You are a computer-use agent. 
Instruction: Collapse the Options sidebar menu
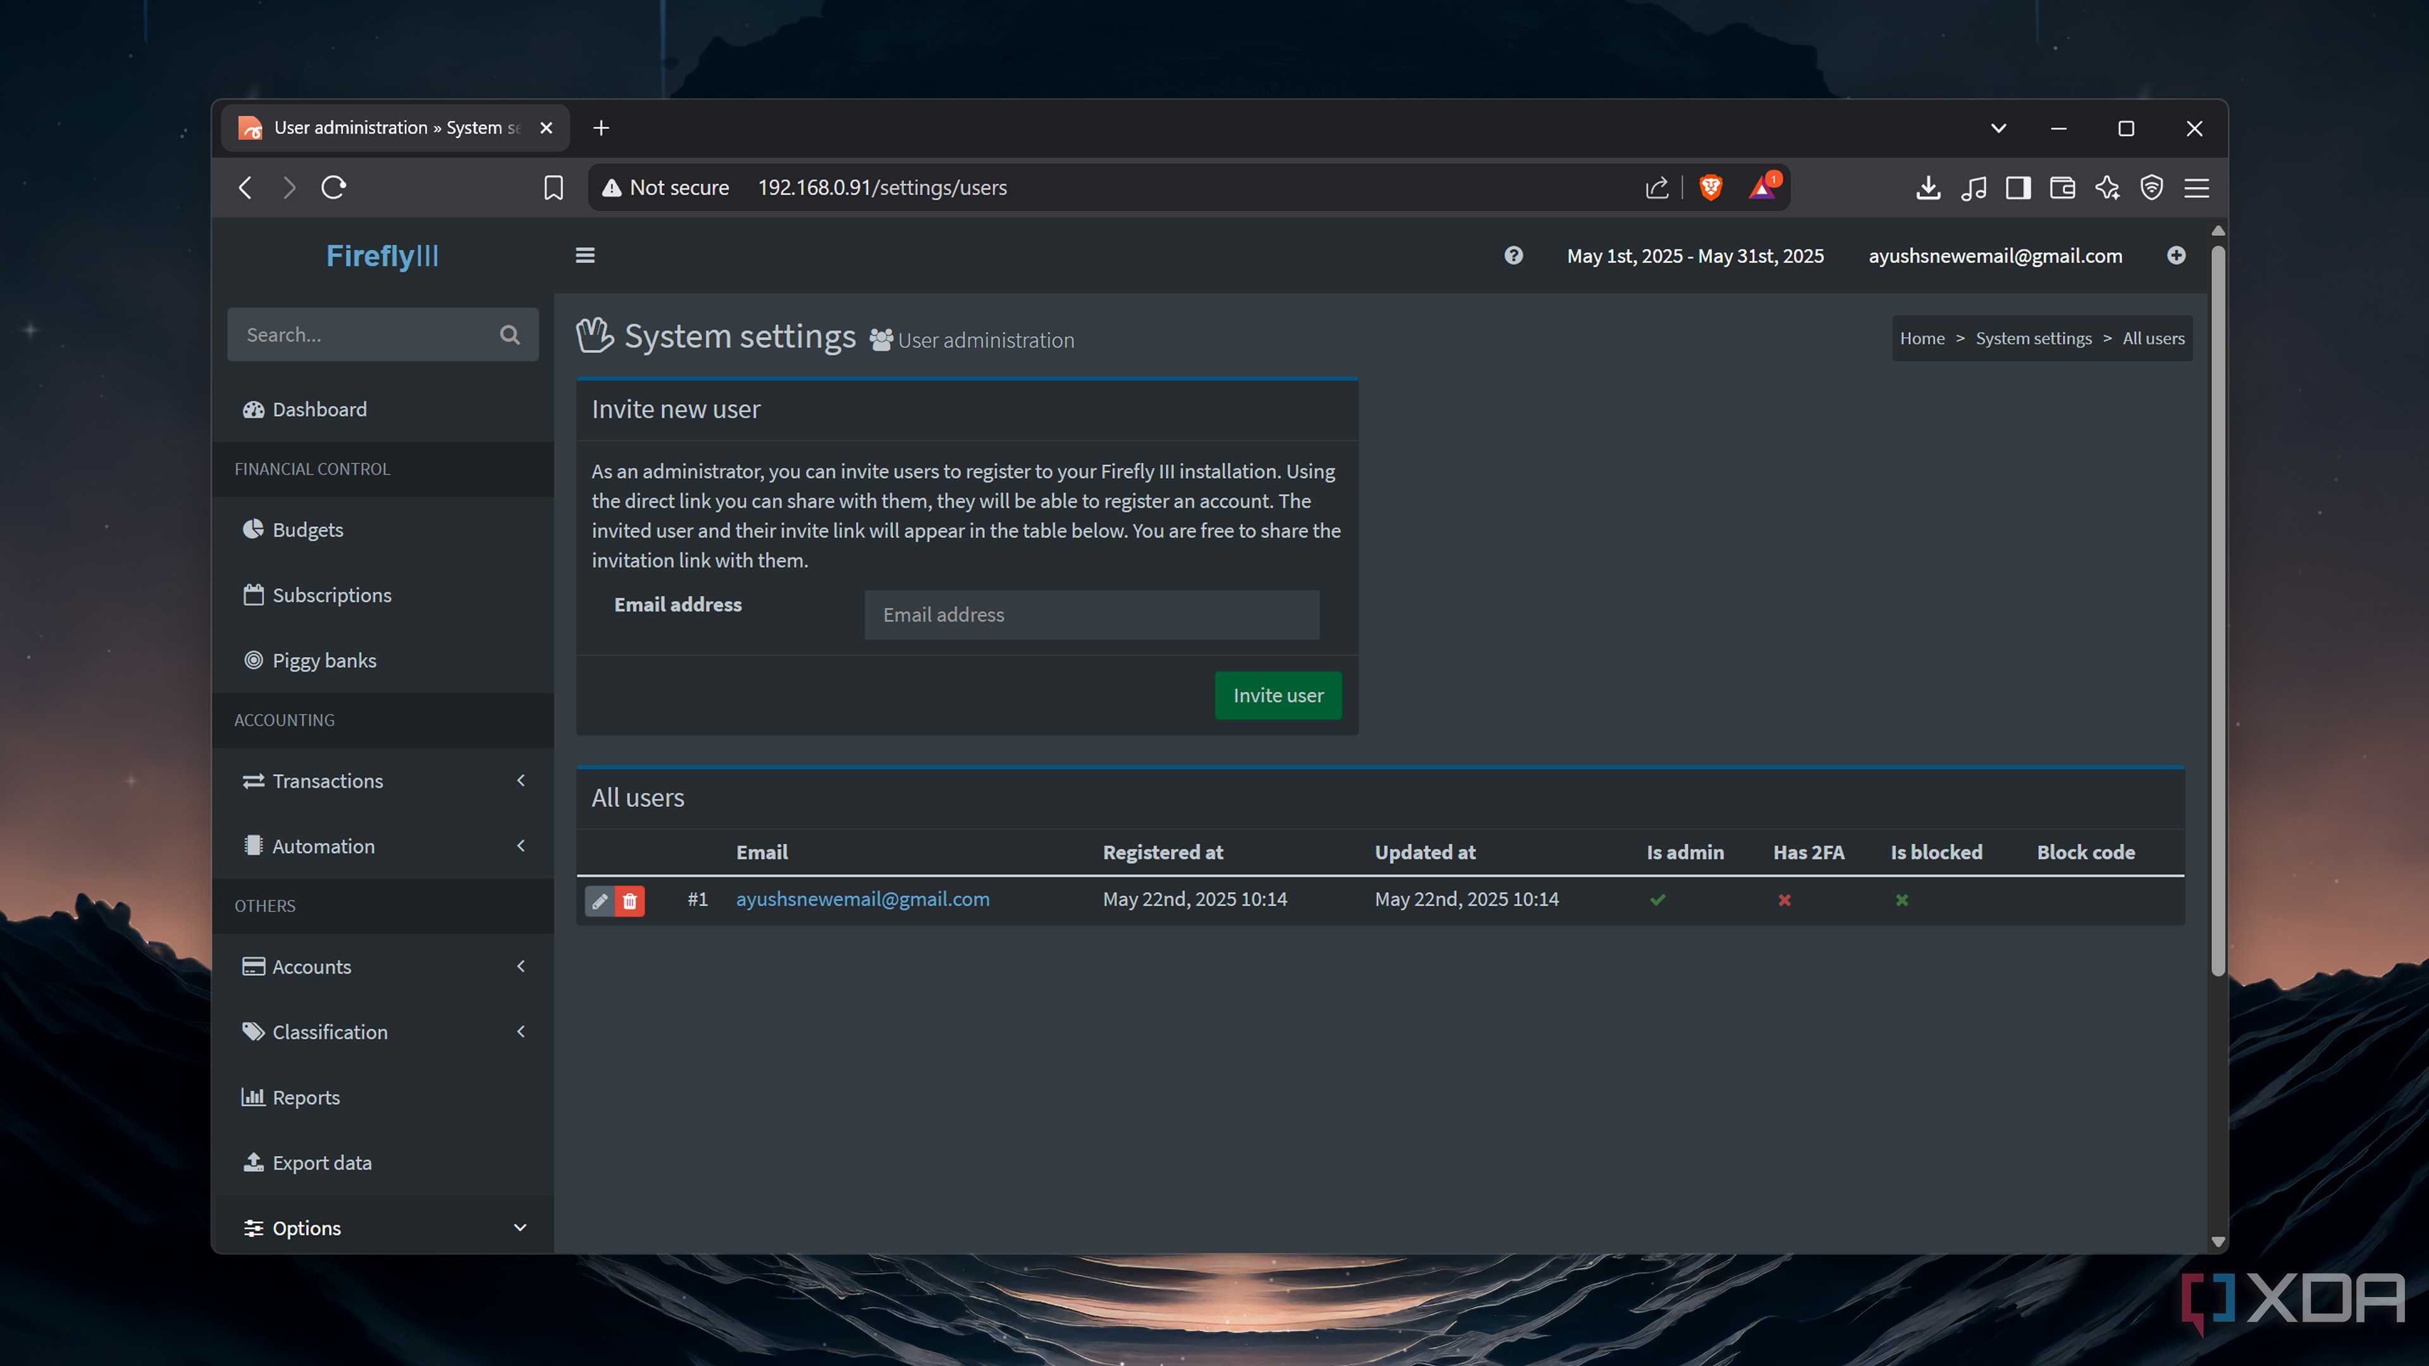pos(383,1228)
